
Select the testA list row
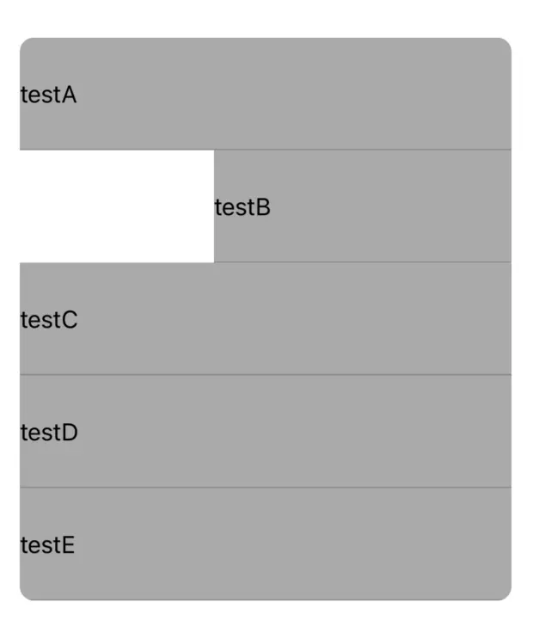pyautogui.click(x=265, y=94)
